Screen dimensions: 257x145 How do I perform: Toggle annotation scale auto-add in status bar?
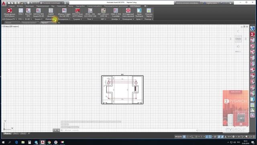(x=222, y=137)
